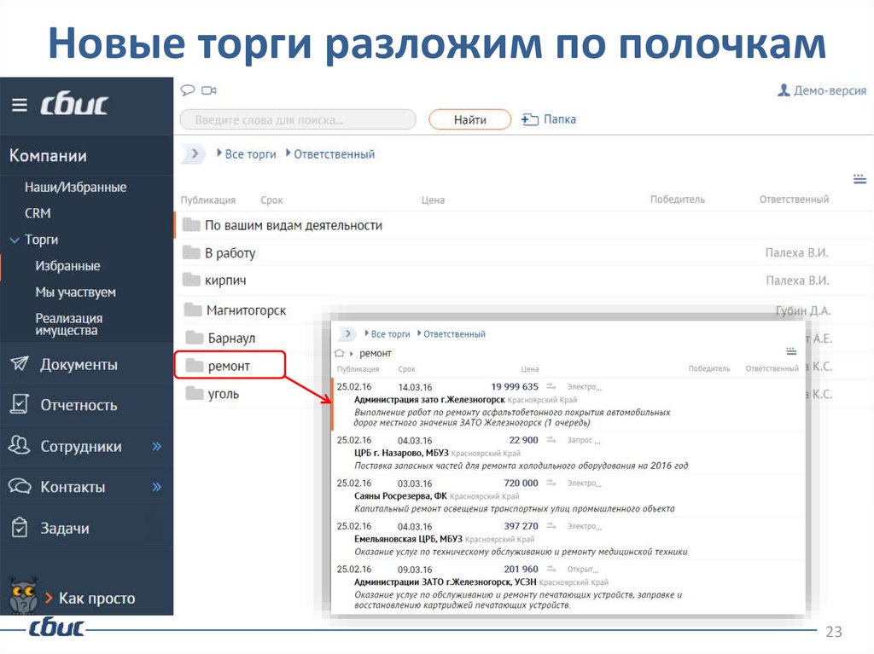The image size is (874, 654).
Task: Open the Задачи clipboard icon in sidebar
Action: pos(19,528)
